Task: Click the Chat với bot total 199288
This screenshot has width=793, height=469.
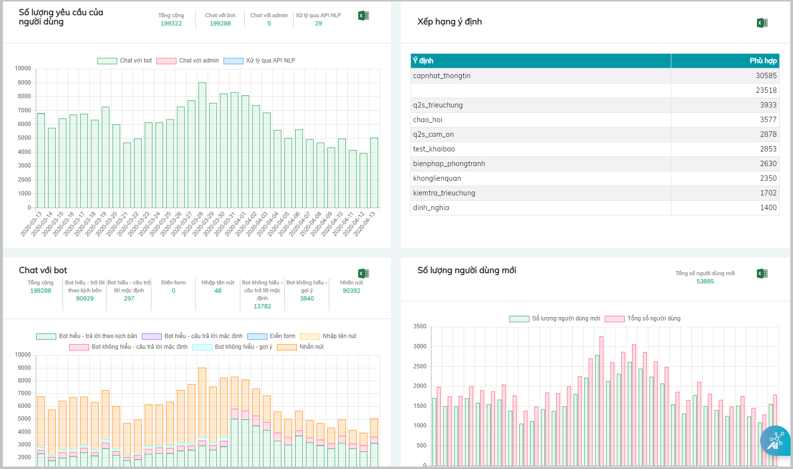Action: pyautogui.click(x=41, y=291)
